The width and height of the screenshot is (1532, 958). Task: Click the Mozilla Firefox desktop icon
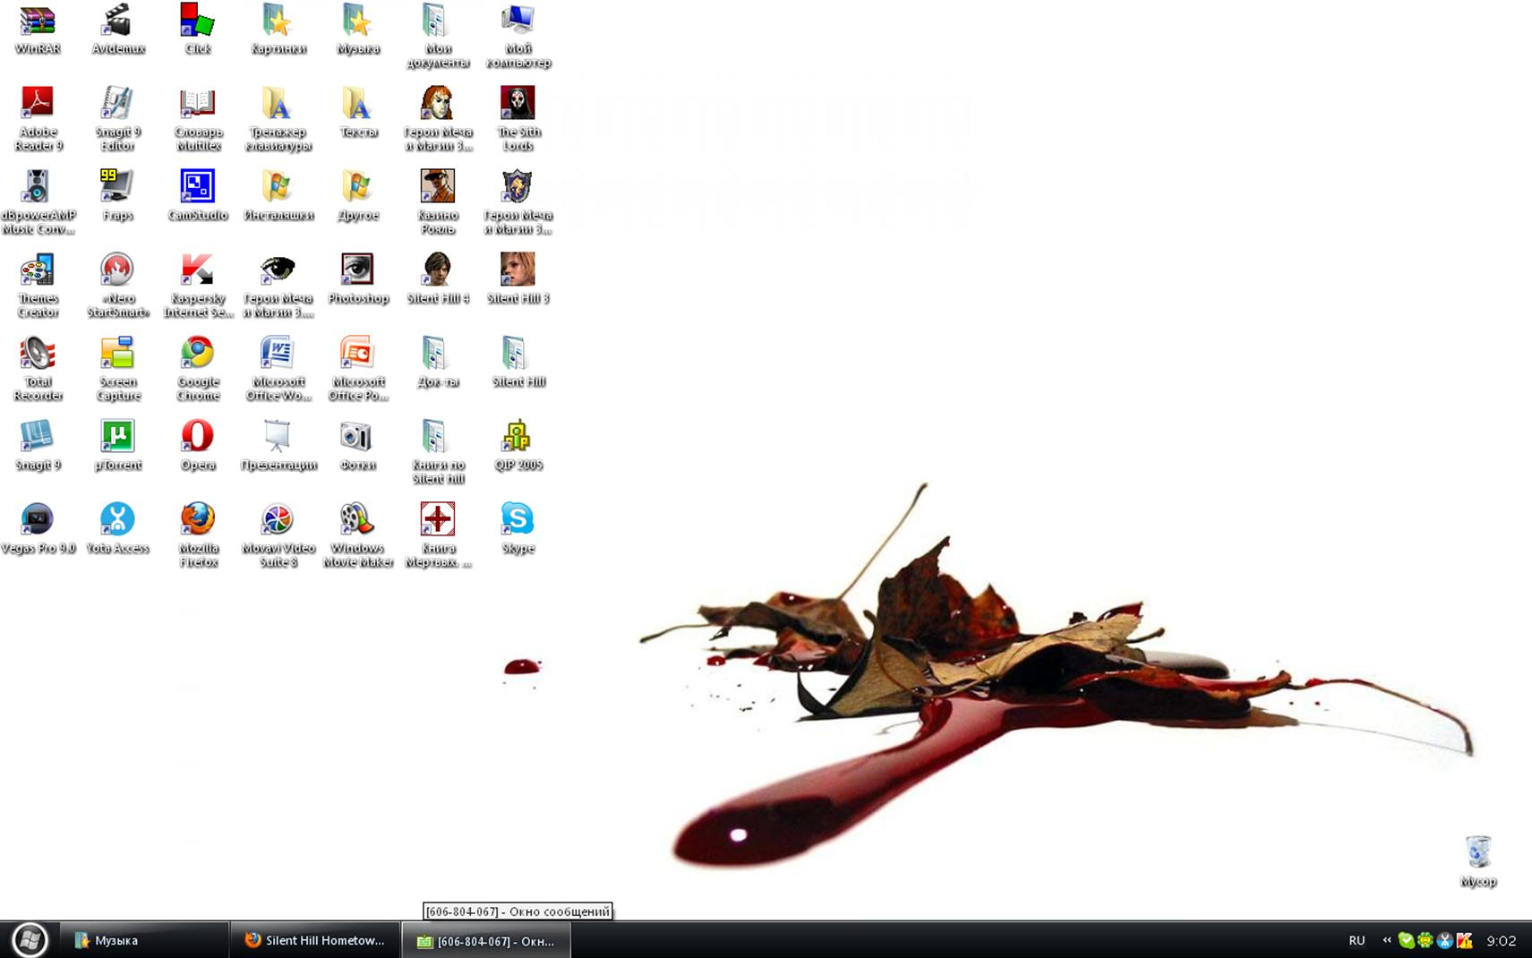coord(198,520)
